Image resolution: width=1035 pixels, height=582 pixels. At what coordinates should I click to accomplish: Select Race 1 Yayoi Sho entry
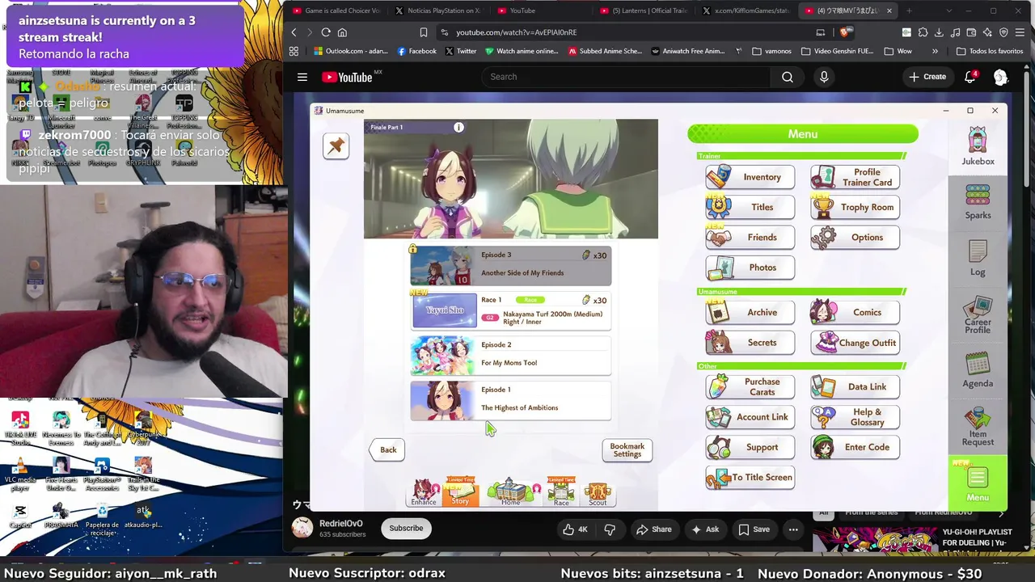(x=510, y=310)
